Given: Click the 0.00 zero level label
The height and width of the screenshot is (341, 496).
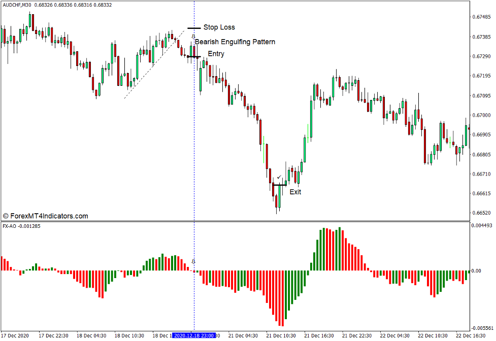Looking at the screenshot, I should coord(480,270).
